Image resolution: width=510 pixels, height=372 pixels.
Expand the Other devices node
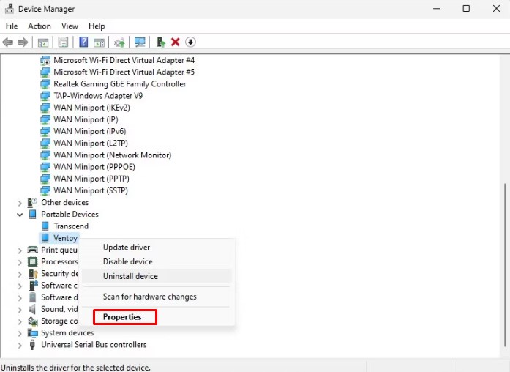(x=20, y=203)
